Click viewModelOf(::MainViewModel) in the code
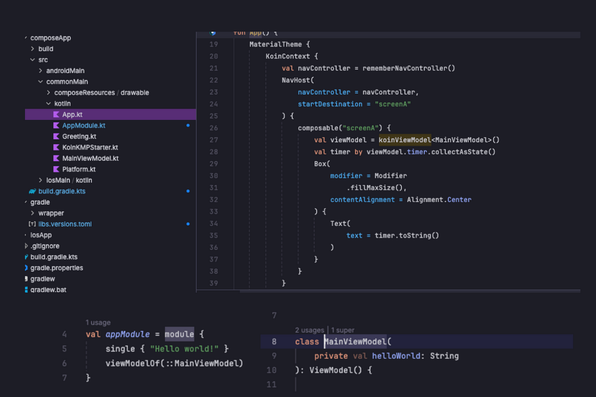 [x=174, y=363]
